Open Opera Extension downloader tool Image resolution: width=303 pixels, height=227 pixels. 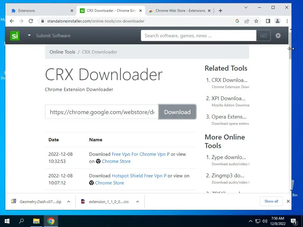(x=229, y=117)
